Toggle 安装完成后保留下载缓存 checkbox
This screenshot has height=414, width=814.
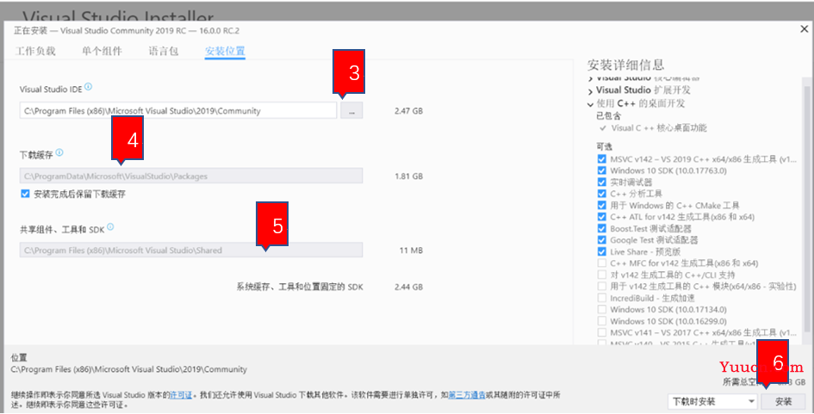25,195
